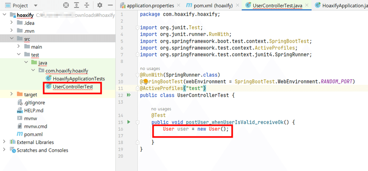Click the class name UserControllerTest on line 12
The image size is (368, 171).
(203, 95)
